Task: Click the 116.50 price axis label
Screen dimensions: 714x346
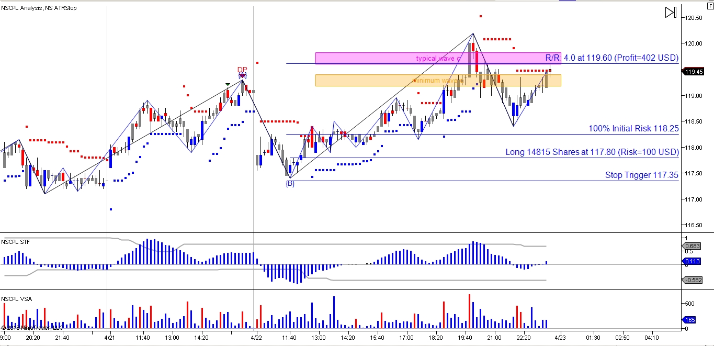Action: 693,225
